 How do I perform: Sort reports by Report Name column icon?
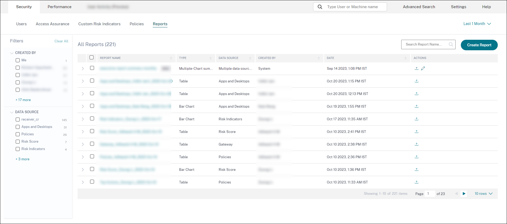point(171,58)
